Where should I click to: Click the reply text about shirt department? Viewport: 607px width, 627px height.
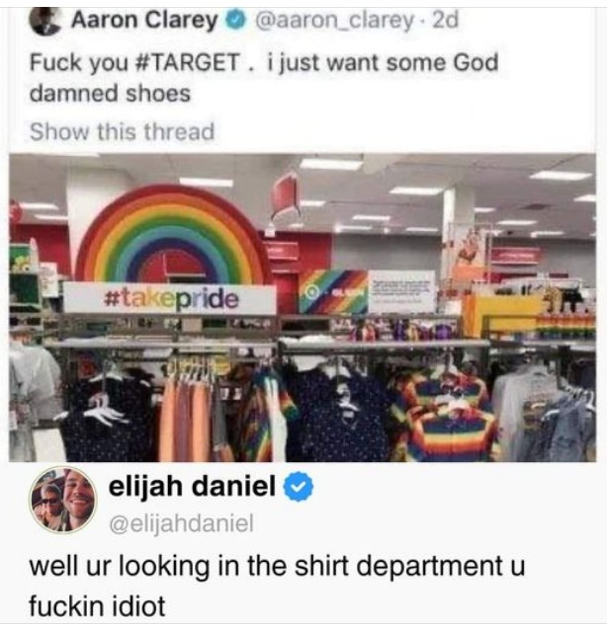276,586
